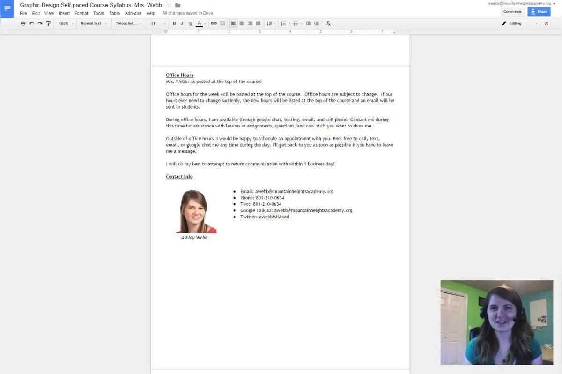Viewport: 562px width, 374px height.
Task: Click 'All changes saved in Drive' status
Action: pos(187,13)
